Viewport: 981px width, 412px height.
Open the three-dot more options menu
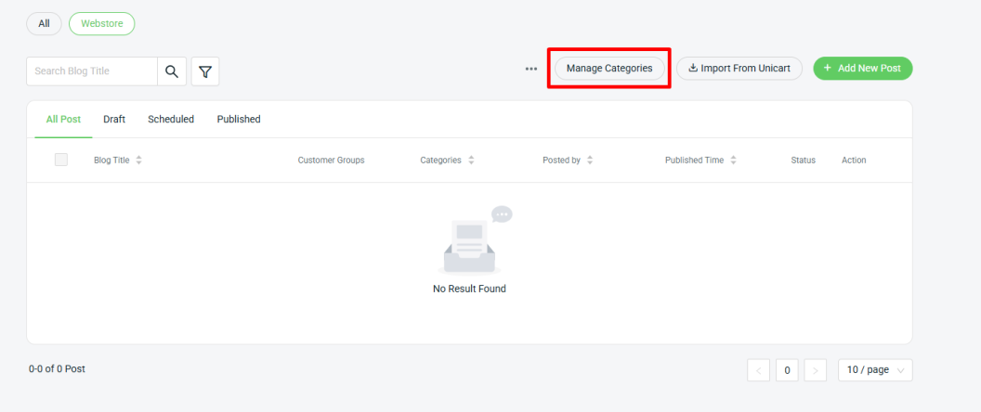click(531, 69)
